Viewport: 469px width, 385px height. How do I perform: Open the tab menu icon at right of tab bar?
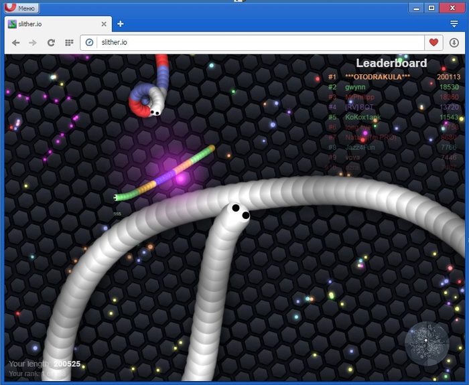(454, 24)
